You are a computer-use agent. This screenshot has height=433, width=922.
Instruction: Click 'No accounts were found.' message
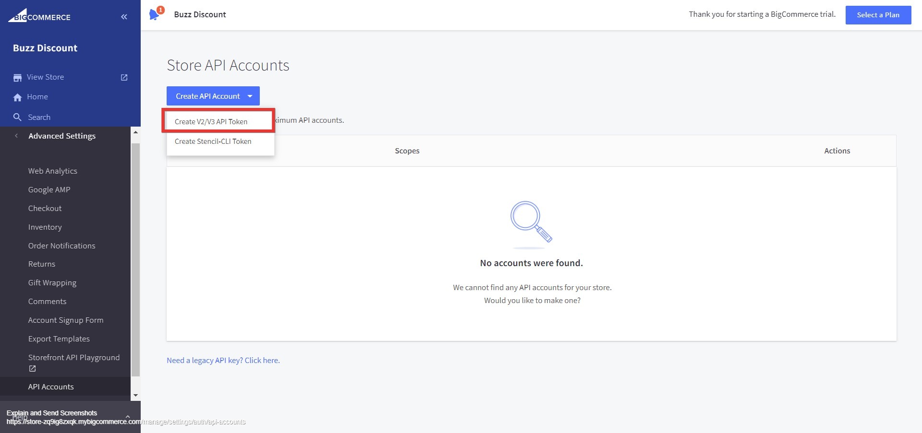(531, 263)
